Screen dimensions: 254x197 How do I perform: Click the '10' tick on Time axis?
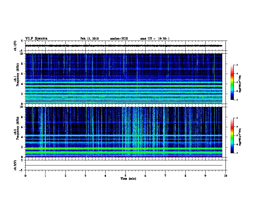click(x=225, y=176)
